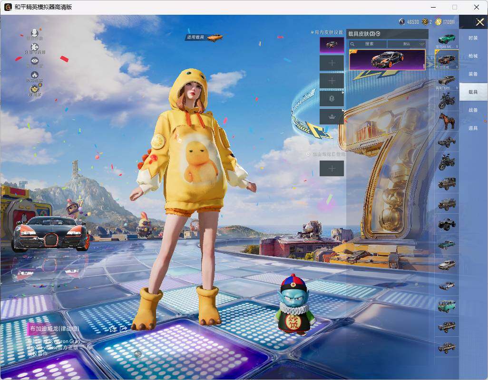Open the gold collector badge icon
This screenshot has height=380, width=488.
coord(35,89)
